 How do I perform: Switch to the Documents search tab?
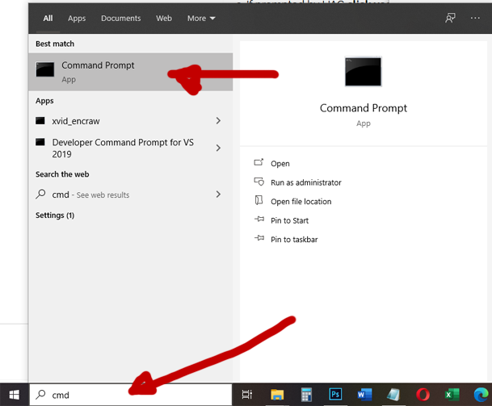point(121,19)
